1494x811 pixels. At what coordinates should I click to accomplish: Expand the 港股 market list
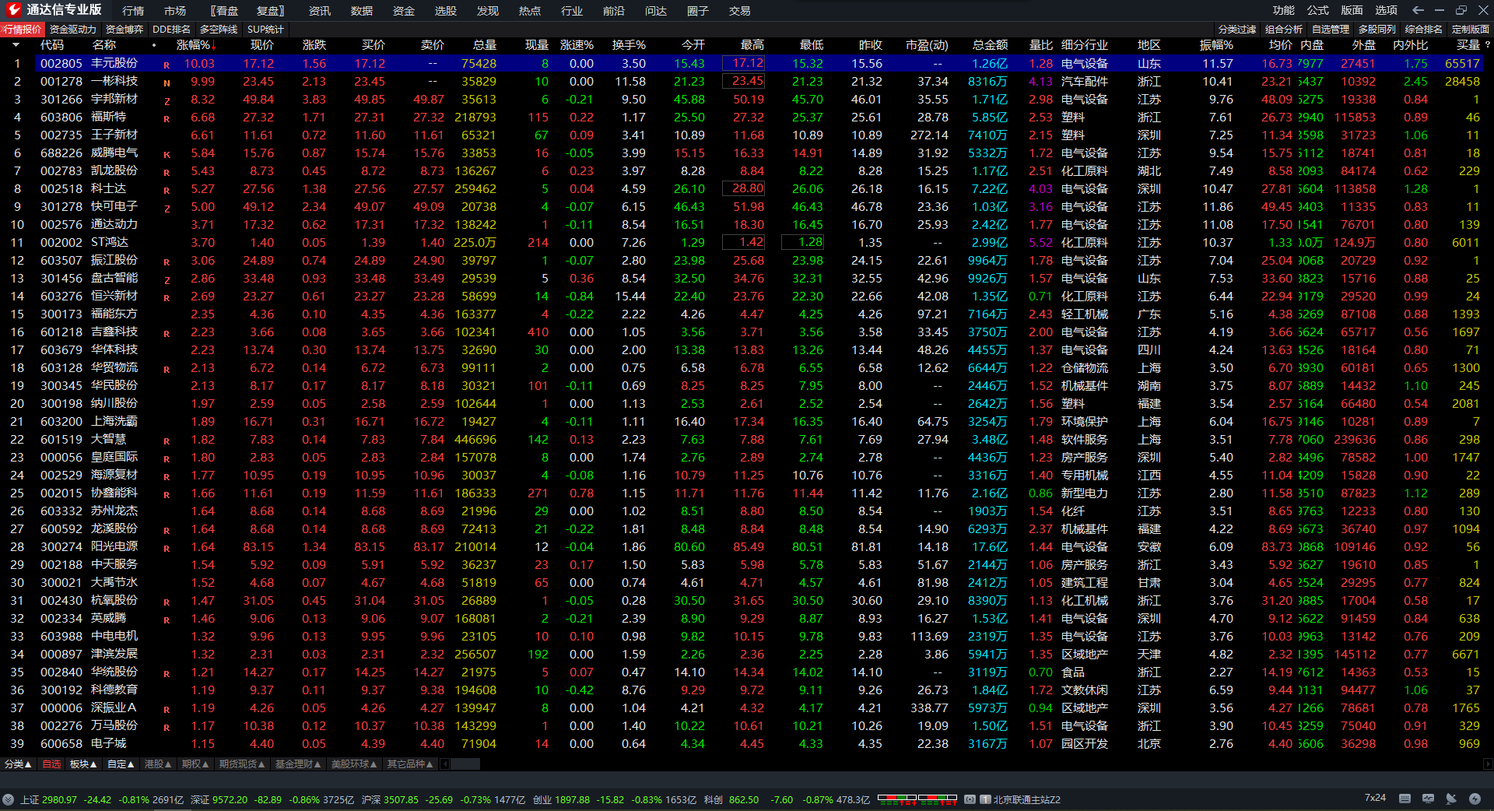pos(158,764)
